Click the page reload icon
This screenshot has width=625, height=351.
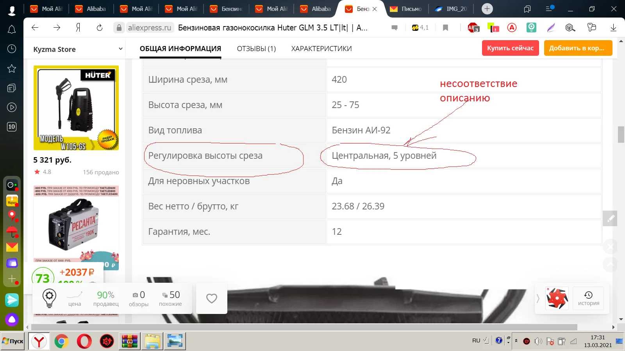100,27
